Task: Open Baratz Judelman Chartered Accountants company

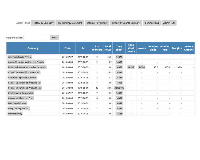Action: click(27, 67)
